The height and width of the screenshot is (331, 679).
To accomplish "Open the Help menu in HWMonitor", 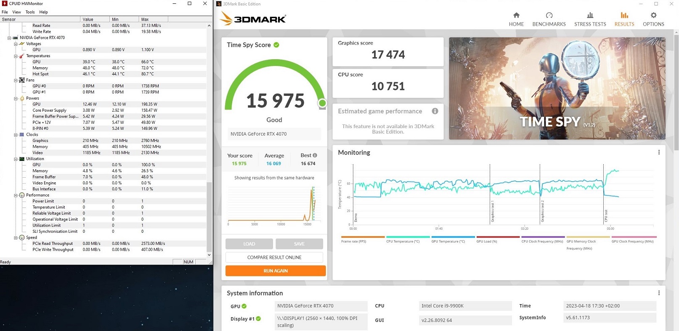I will click(x=43, y=12).
